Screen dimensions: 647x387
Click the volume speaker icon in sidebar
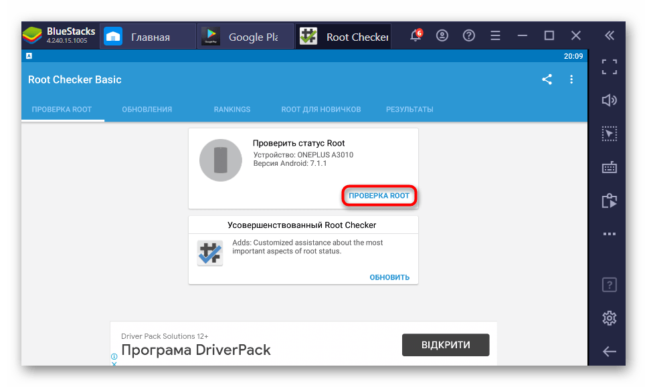pyautogui.click(x=610, y=100)
